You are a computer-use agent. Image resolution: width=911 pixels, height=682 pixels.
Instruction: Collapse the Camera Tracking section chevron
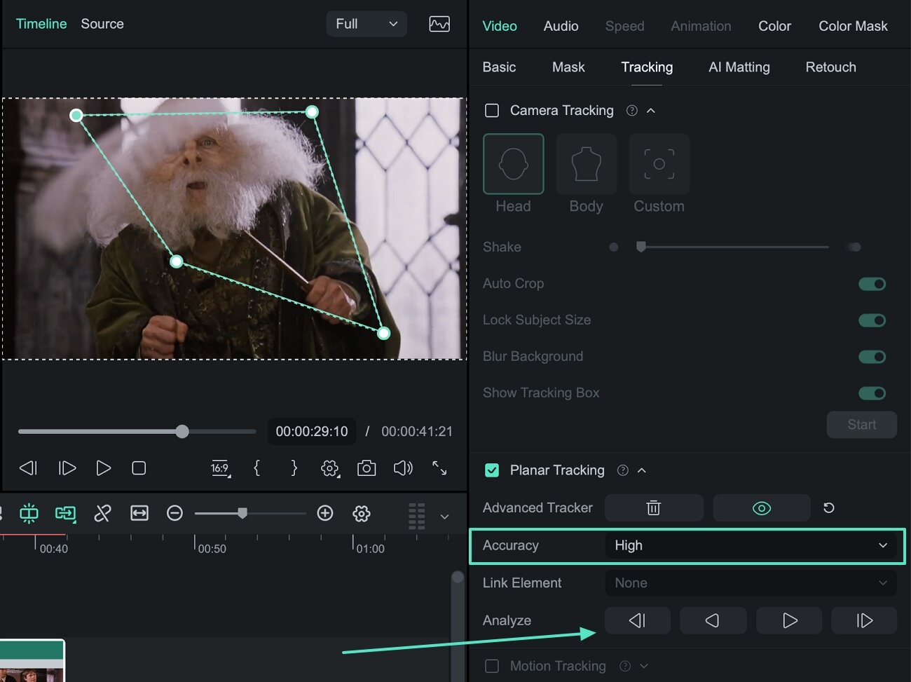point(651,111)
